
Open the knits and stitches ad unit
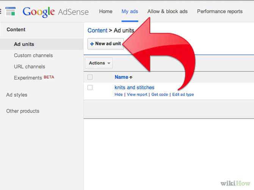click(x=134, y=88)
